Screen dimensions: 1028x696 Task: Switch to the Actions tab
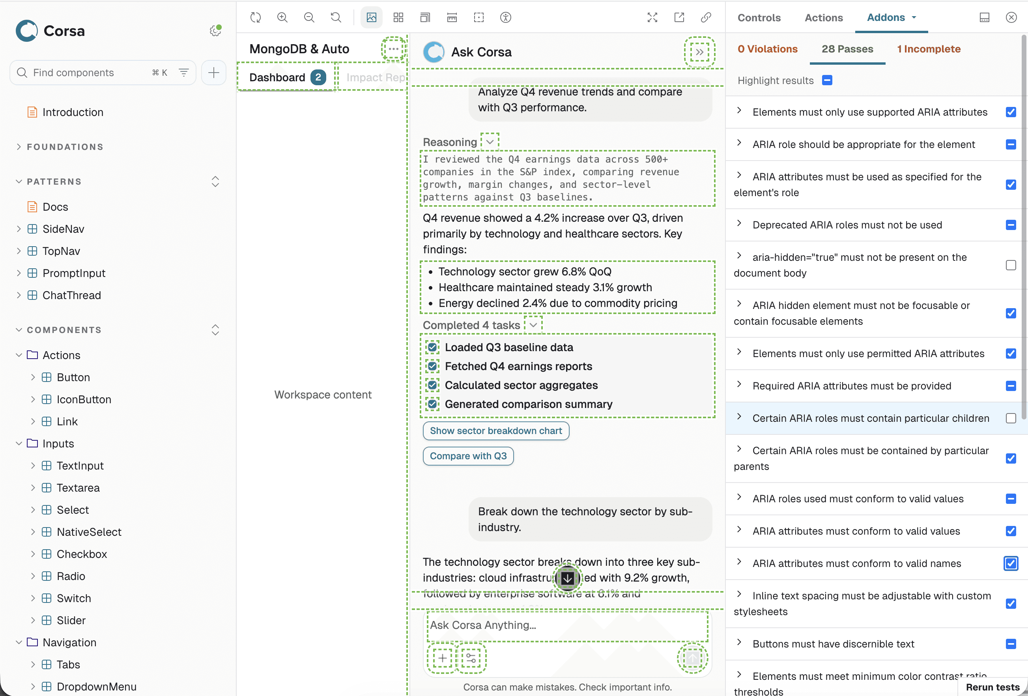[x=824, y=17]
